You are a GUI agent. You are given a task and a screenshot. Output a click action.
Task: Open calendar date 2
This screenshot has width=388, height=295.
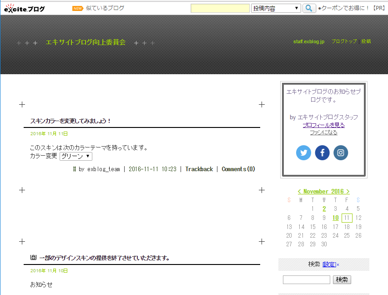click(x=324, y=209)
